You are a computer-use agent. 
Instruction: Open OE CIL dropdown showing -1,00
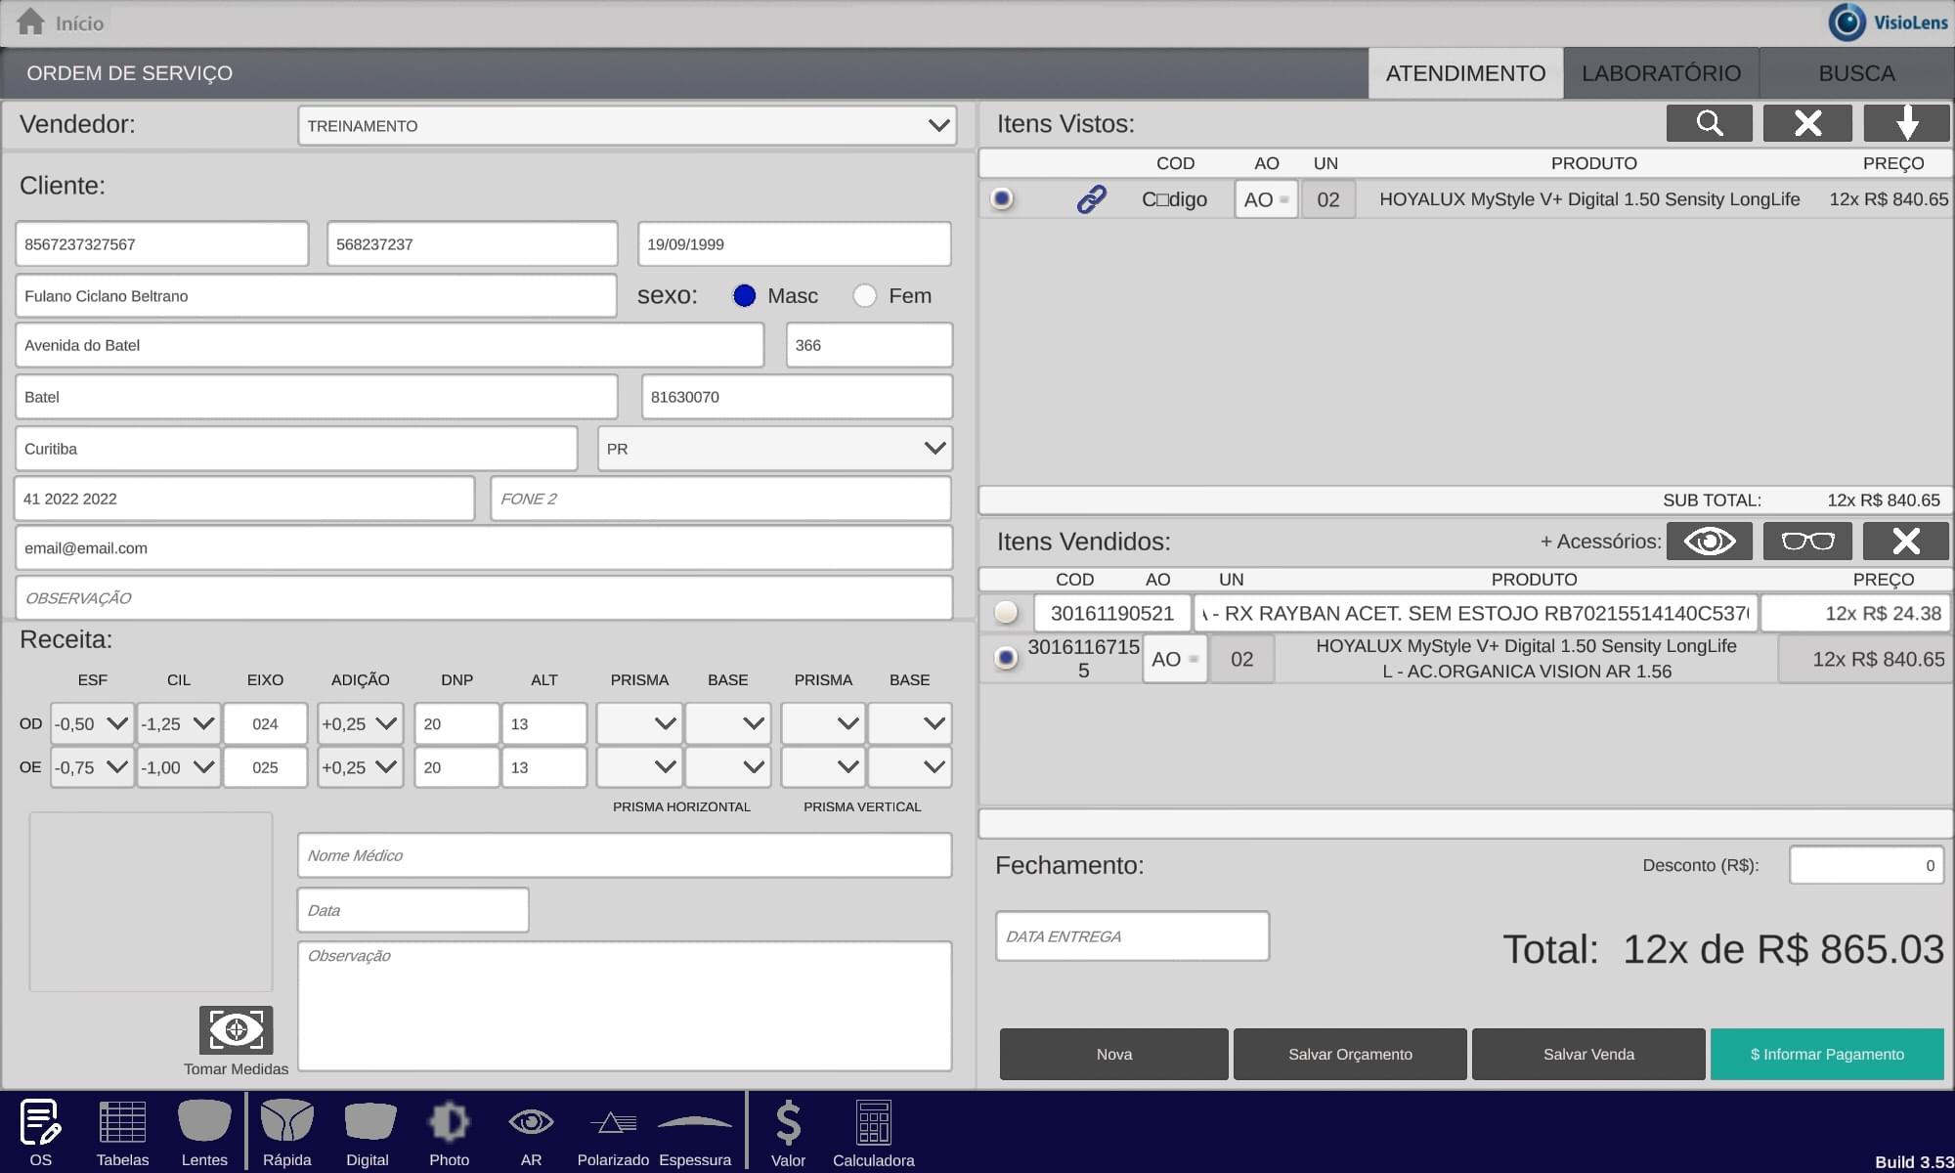click(x=178, y=767)
